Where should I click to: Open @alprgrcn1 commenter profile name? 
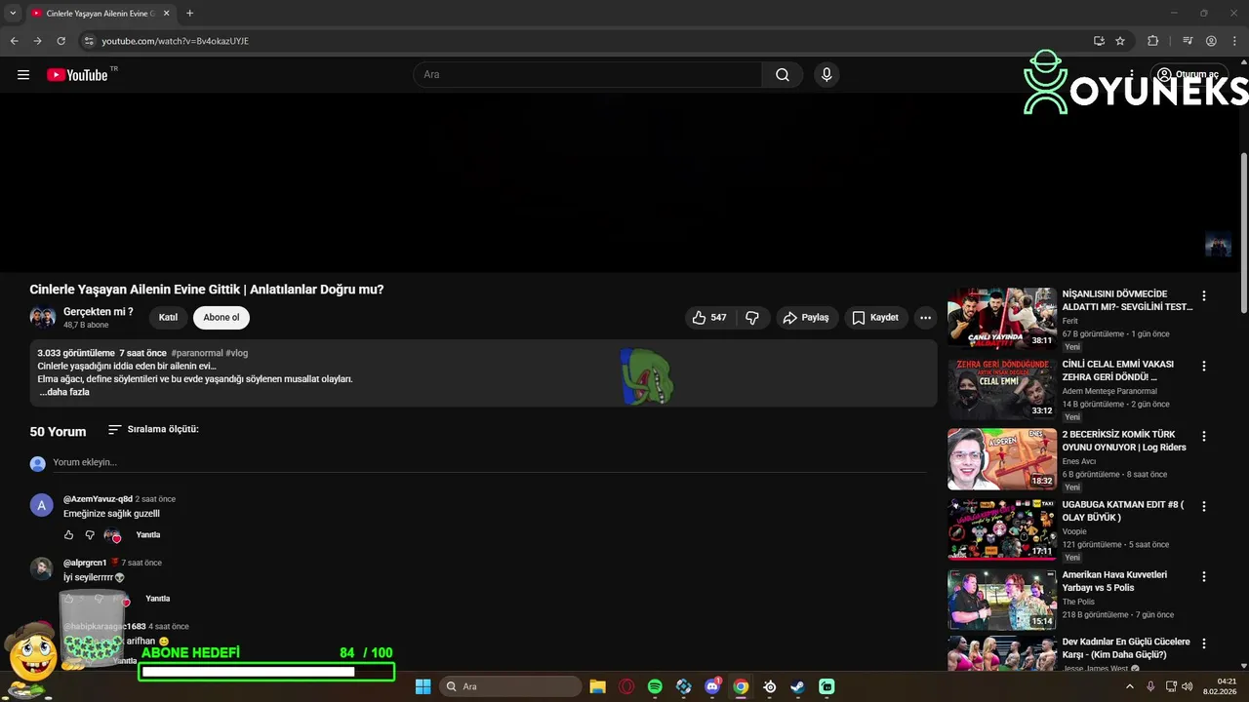85,563
